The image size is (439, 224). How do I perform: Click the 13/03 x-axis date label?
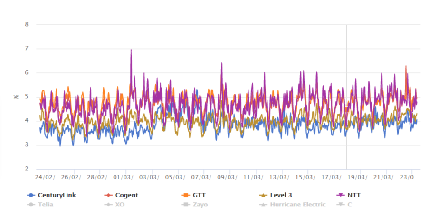tap(282, 178)
